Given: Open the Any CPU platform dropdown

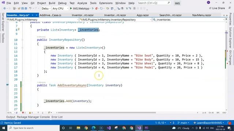Looking at the screenshot, I should pyautogui.click(x=60, y=8).
